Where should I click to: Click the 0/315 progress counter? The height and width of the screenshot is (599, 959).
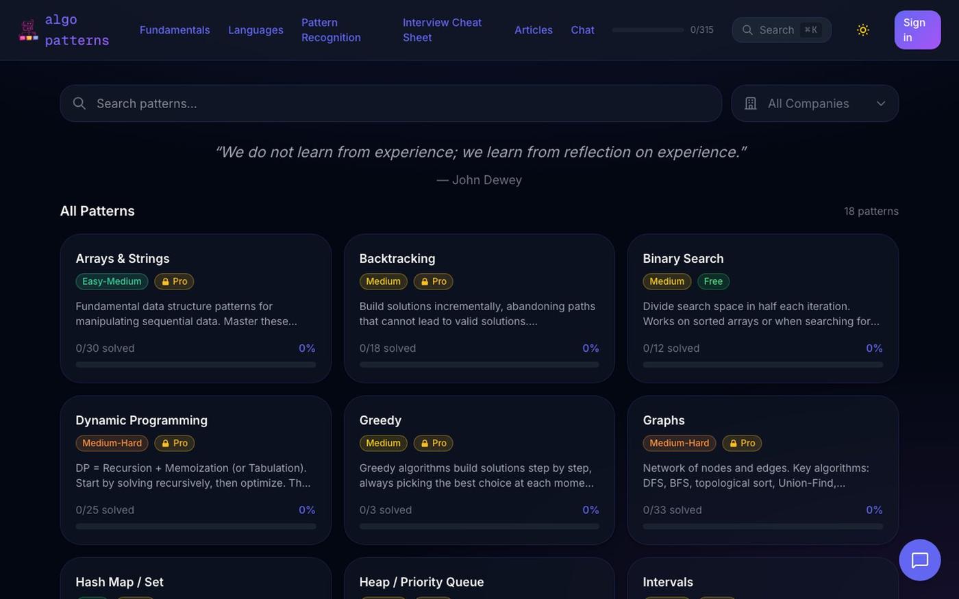pos(702,30)
